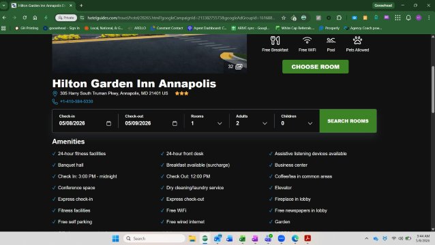Open Microsoft Edge from the taskbar
This screenshot has height=245, width=435.
click(x=295, y=238)
